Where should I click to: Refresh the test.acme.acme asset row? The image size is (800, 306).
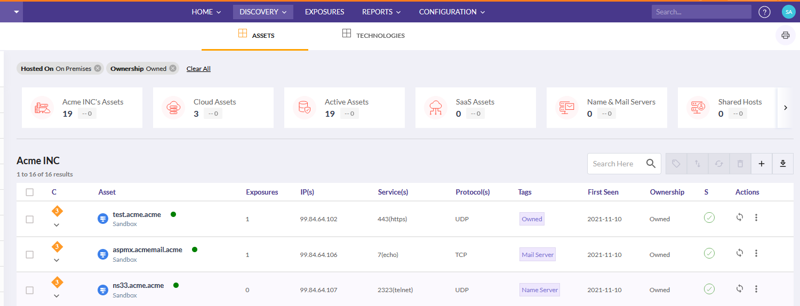(739, 218)
